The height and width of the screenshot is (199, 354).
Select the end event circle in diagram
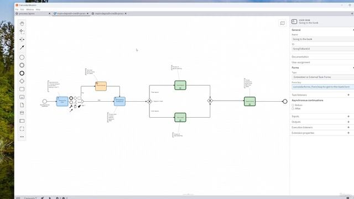pyautogui.click(x=285, y=101)
